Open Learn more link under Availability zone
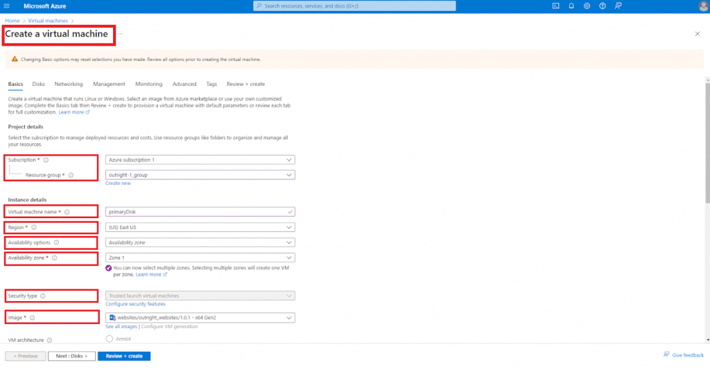Screen dimensions: 710x369 (151, 274)
